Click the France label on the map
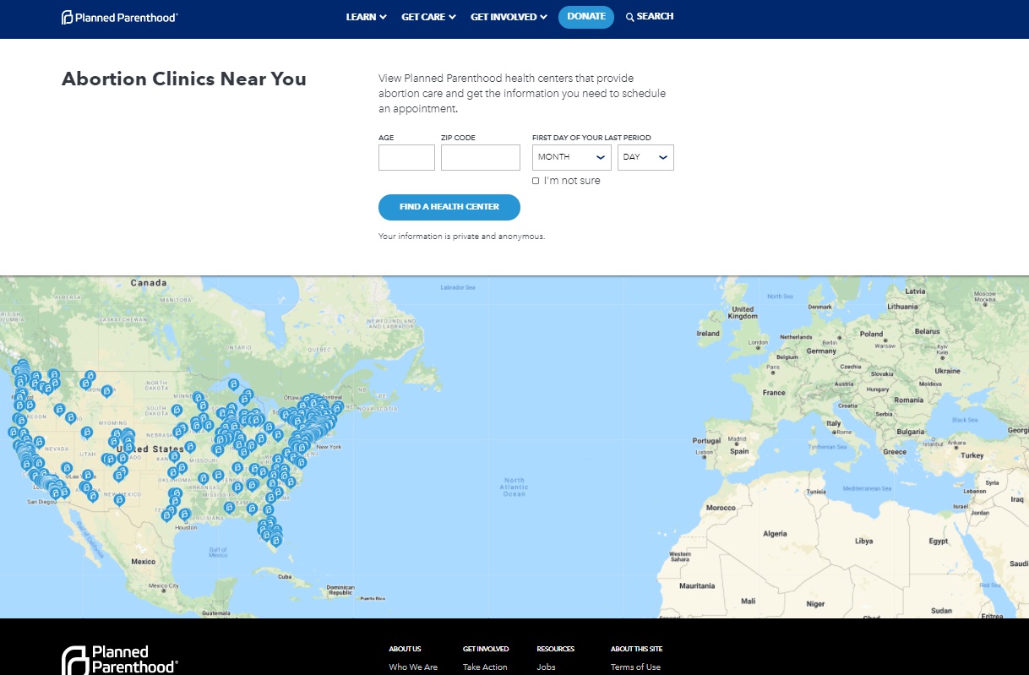Screen dimensions: 1029x675 (x=774, y=393)
